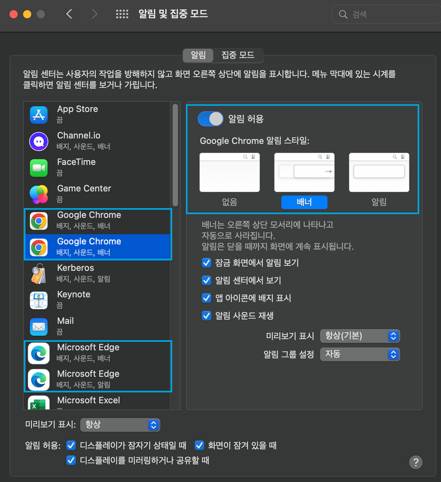This screenshot has height=482, width=441.
Task: Click Microsoft Edge icon with 알림 style
Action: [39, 379]
